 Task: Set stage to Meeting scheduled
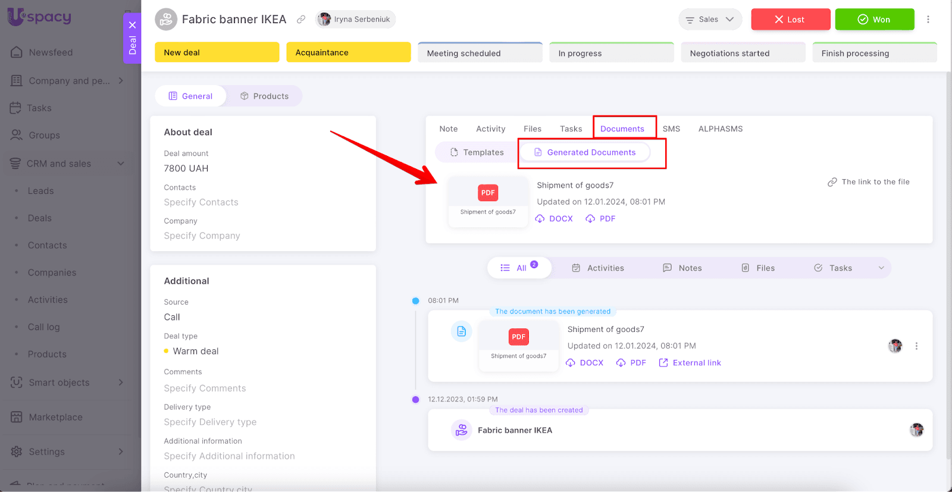480,53
